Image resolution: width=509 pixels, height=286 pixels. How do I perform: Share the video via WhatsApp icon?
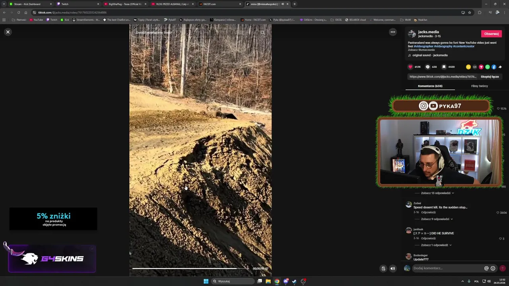tap(487, 67)
